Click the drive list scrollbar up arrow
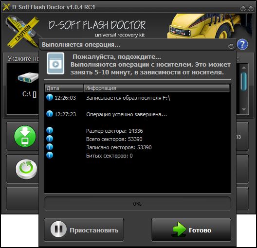This screenshot has width=257, height=248. pos(244,68)
